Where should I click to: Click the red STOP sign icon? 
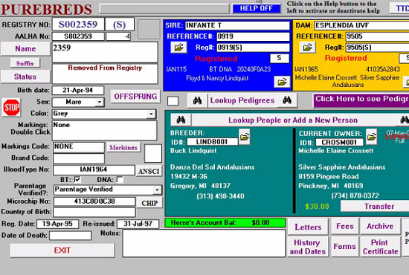11,107
